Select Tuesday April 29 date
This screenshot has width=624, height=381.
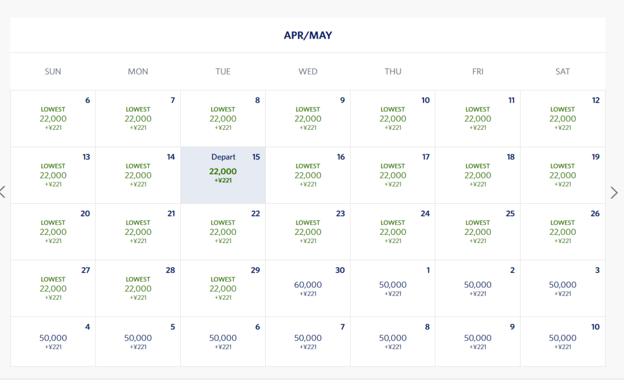223,288
